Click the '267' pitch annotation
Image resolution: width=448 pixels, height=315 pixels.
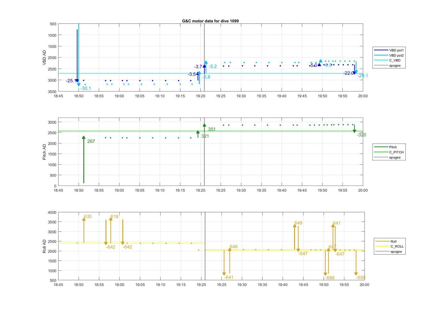(91, 141)
